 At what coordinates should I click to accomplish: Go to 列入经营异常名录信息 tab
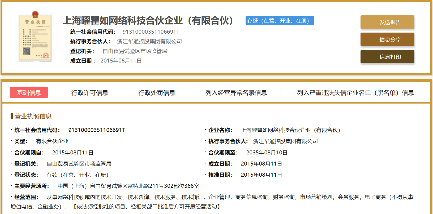click(236, 93)
